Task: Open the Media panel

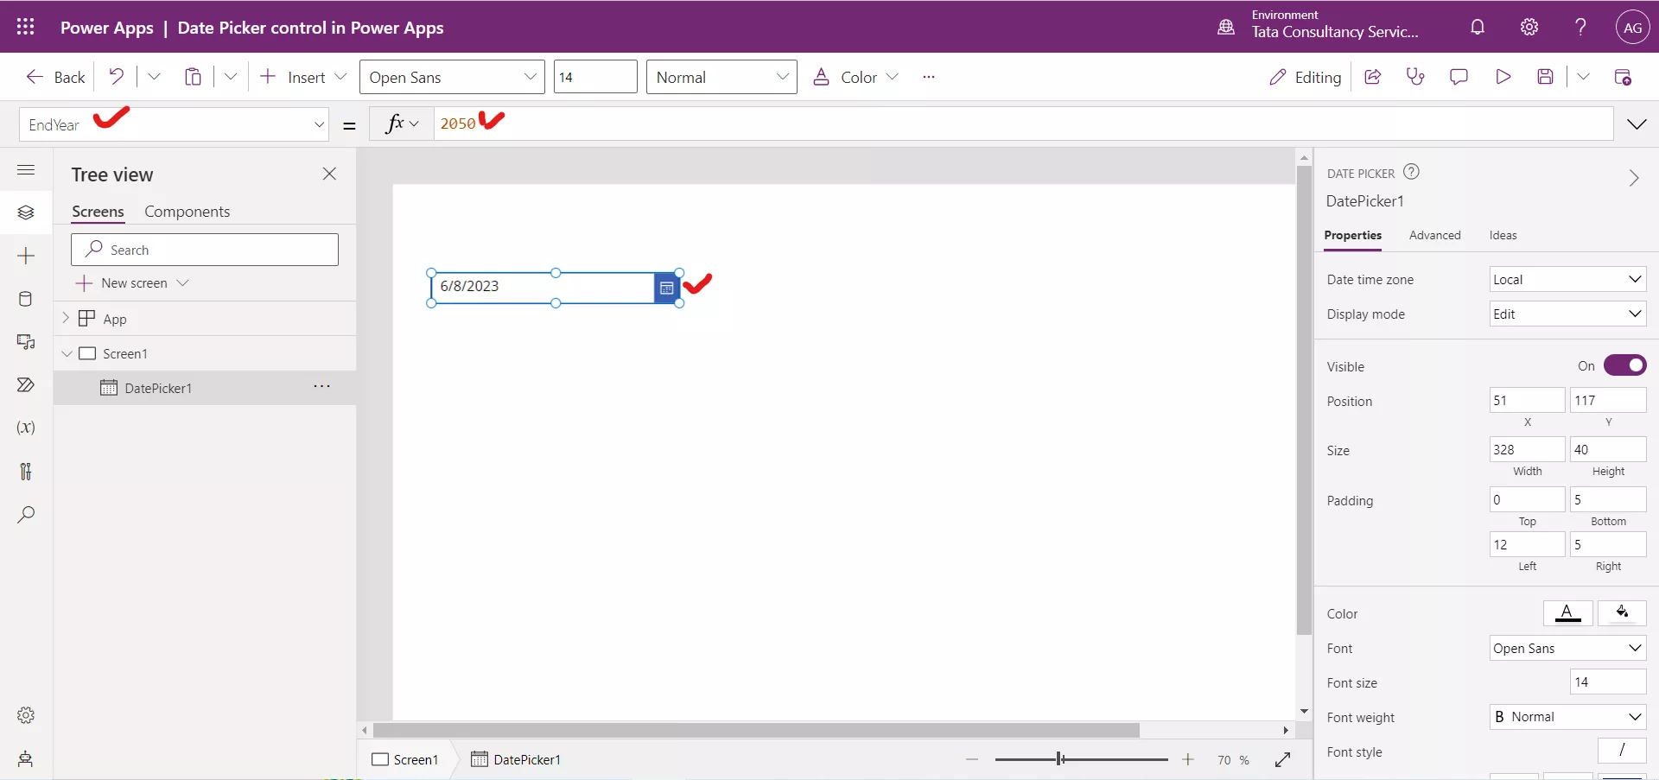Action: click(x=26, y=343)
